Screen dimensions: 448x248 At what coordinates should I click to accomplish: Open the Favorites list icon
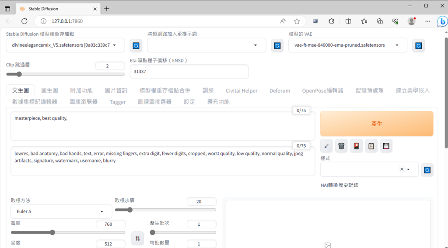click(364, 21)
